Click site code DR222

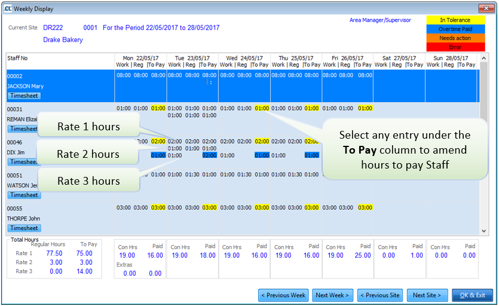pos(53,27)
